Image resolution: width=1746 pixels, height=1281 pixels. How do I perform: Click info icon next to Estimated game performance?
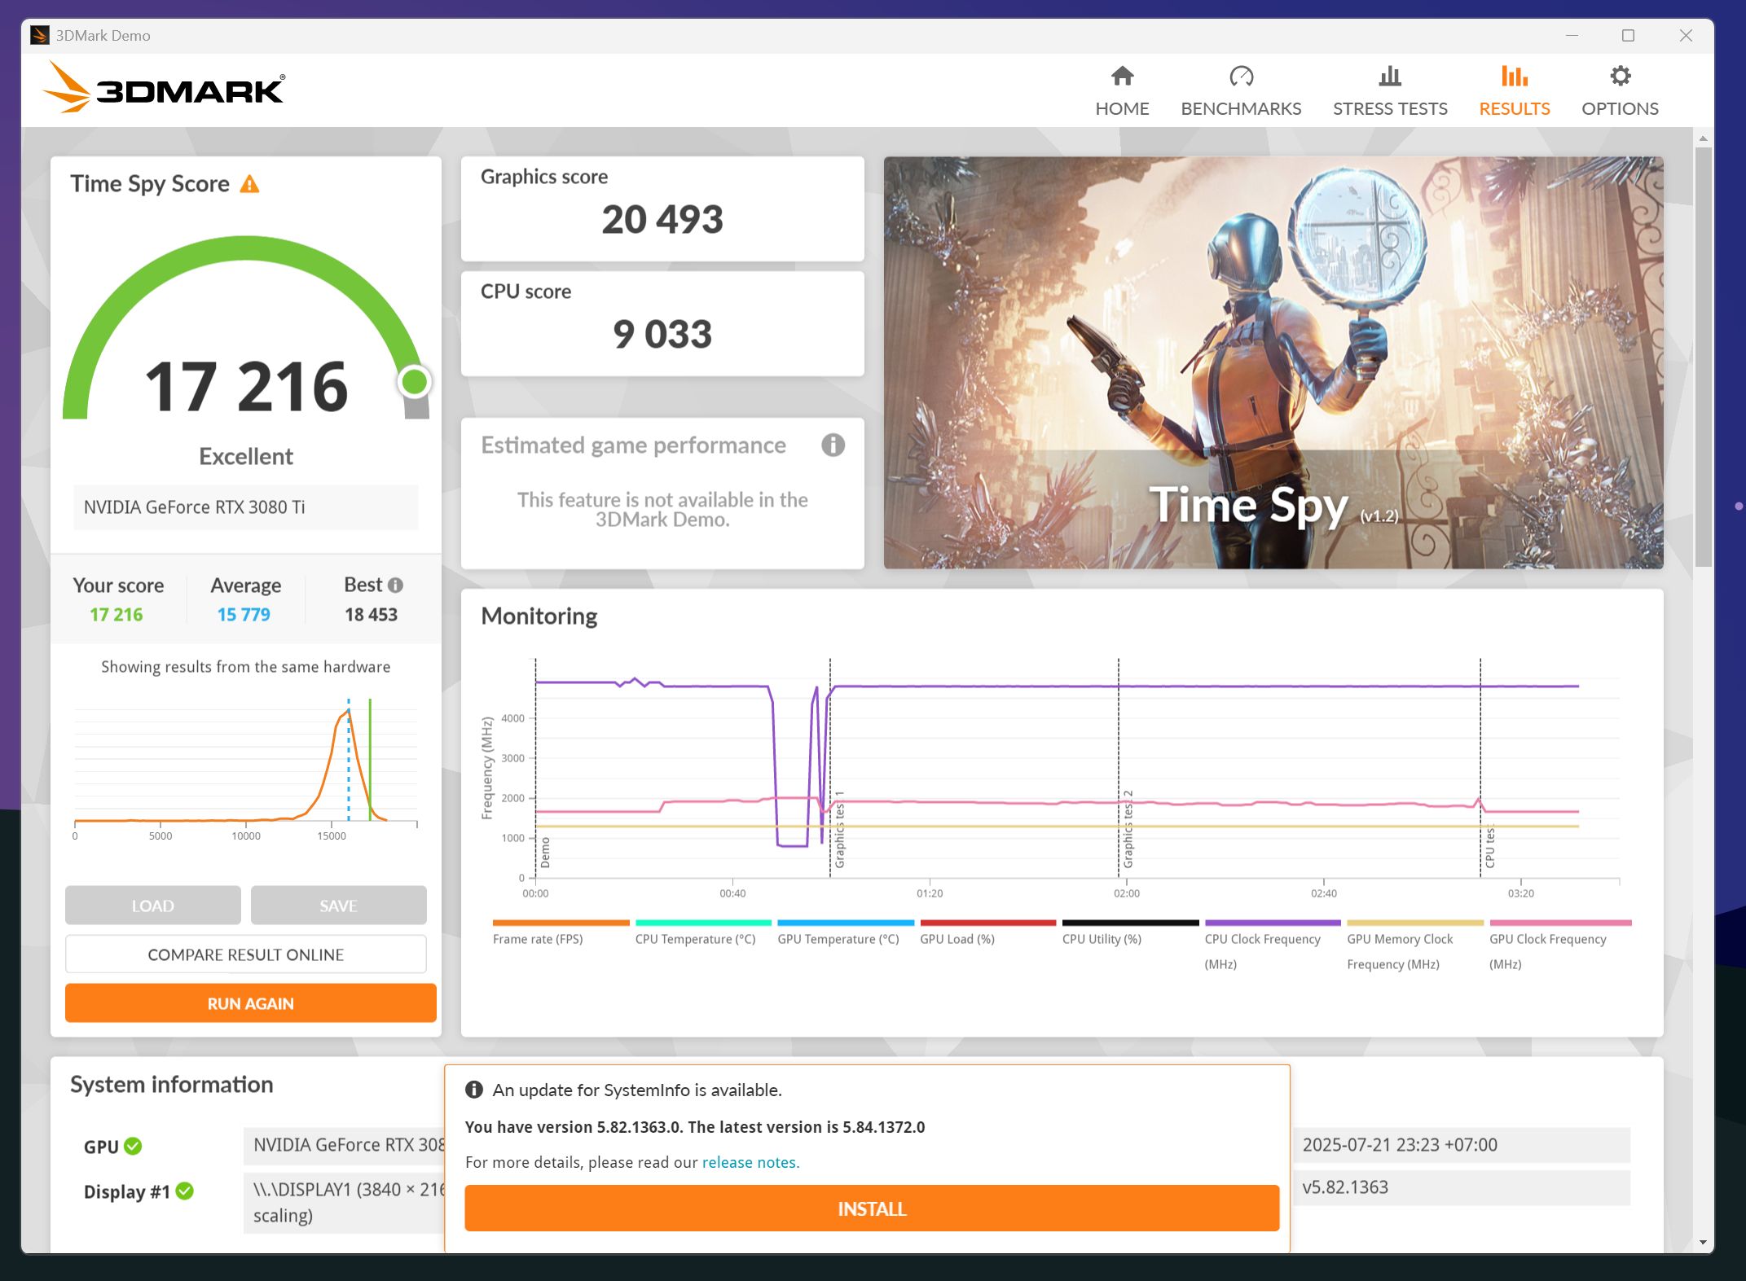(x=832, y=445)
